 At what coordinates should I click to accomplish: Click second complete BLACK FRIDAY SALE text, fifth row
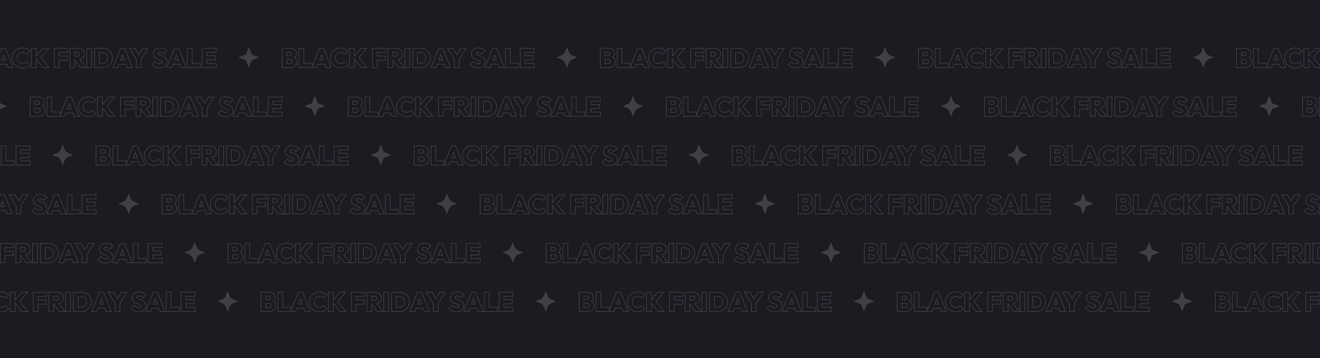pyautogui.click(x=672, y=253)
